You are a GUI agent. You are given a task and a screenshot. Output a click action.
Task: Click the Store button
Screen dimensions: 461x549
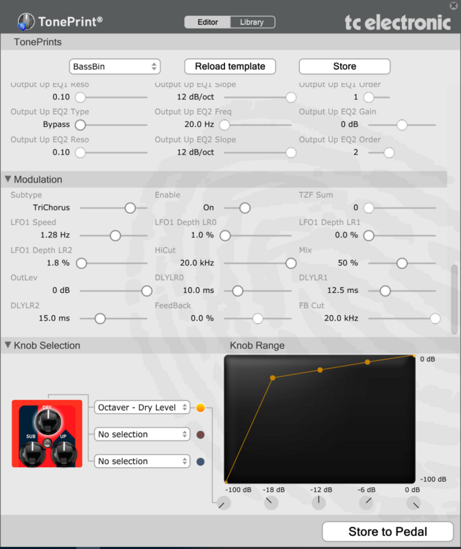[x=344, y=67]
